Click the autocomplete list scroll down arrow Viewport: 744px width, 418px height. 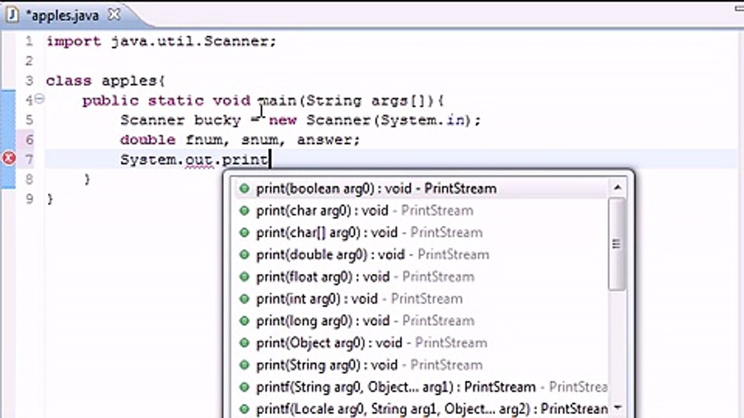(617, 408)
